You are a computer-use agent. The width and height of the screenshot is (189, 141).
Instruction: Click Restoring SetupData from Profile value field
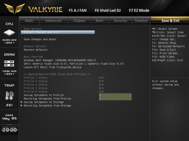click(115, 98)
